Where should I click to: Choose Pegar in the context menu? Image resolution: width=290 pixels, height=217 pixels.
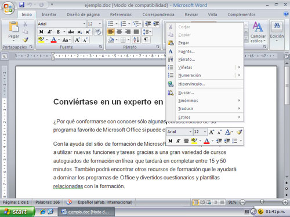coord(205,43)
